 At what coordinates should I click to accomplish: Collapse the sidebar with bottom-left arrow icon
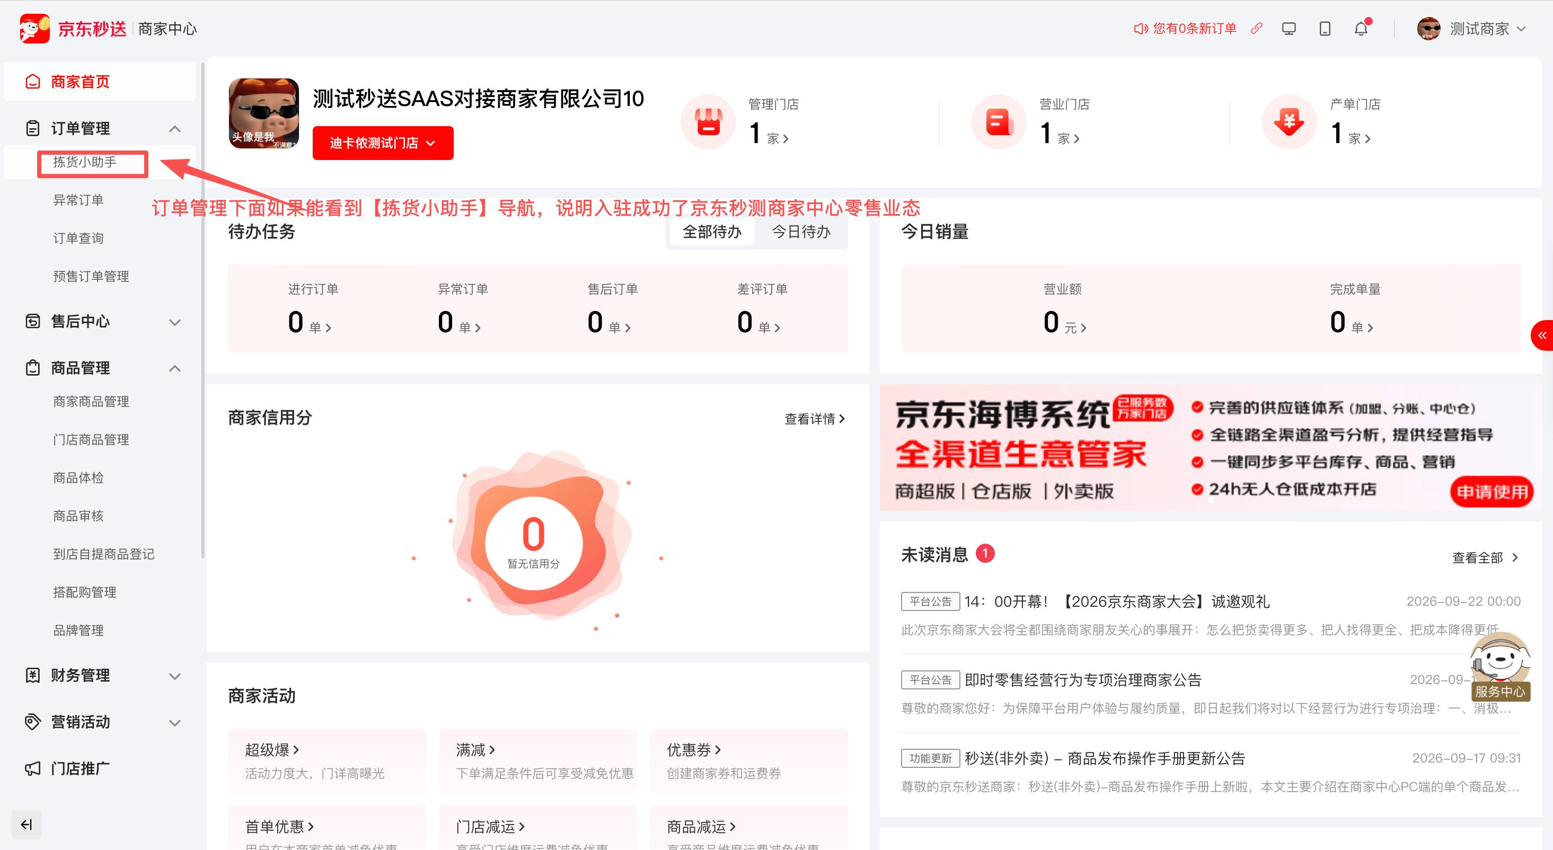[27, 824]
